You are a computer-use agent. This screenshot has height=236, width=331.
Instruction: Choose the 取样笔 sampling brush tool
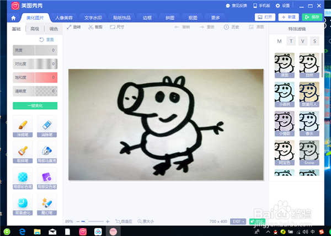point(23,152)
